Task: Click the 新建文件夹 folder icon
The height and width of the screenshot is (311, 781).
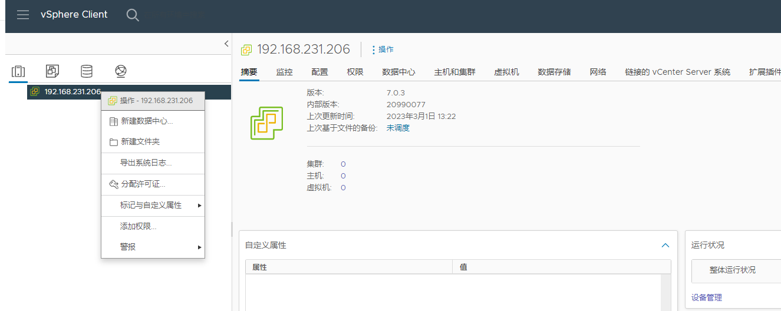Action: click(114, 142)
